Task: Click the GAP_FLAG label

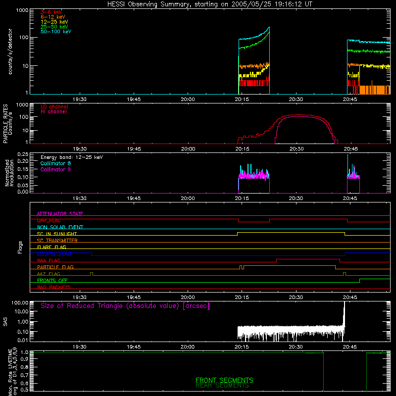Action: (49, 220)
